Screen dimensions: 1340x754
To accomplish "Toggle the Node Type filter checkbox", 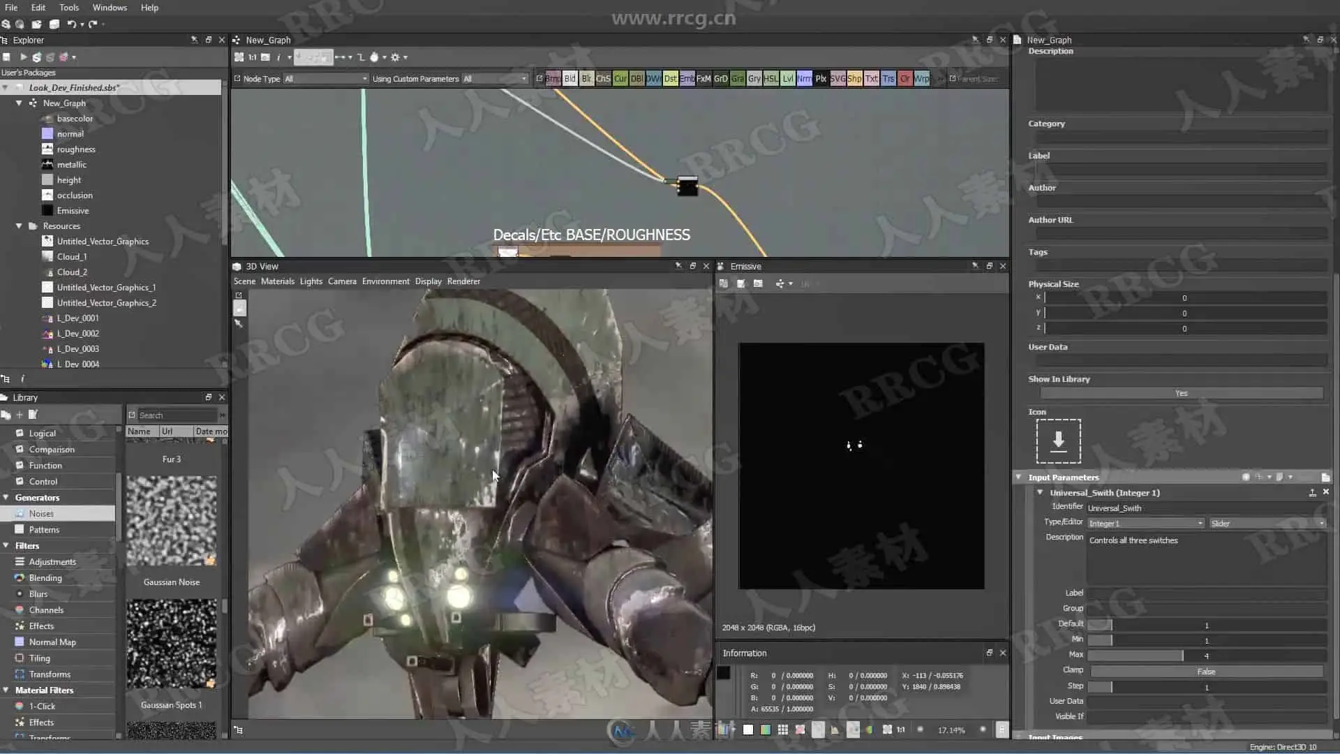I will [237, 79].
